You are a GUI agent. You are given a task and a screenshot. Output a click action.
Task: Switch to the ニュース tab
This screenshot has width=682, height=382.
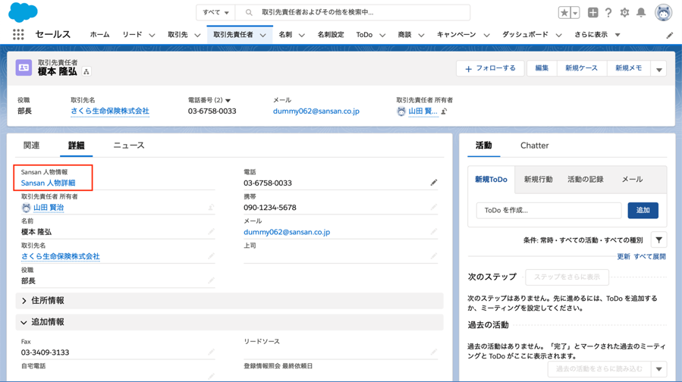click(129, 146)
